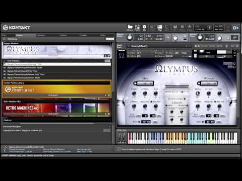This screenshot has height=181, width=242.
Task: Open the Men articulation dropdown
Action: coord(145,83)
